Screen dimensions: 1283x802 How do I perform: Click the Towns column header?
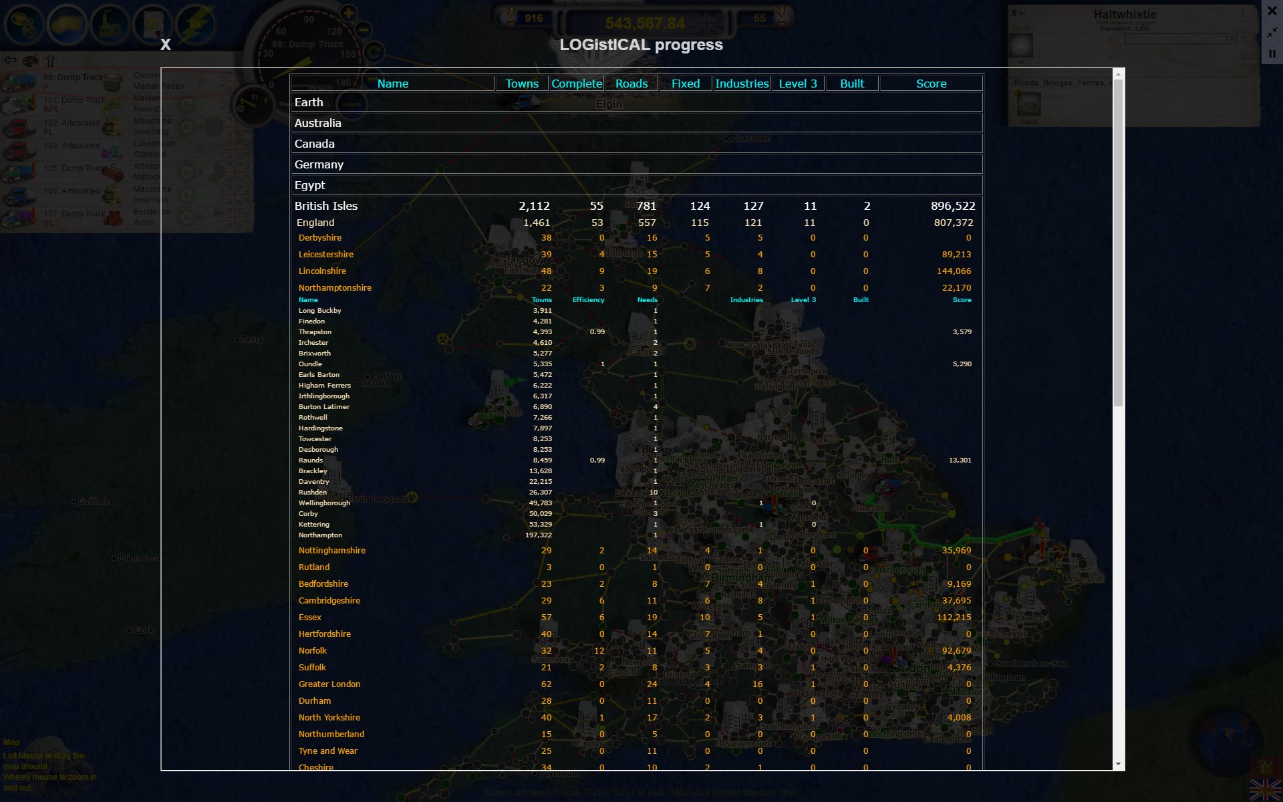click(522, 83)
